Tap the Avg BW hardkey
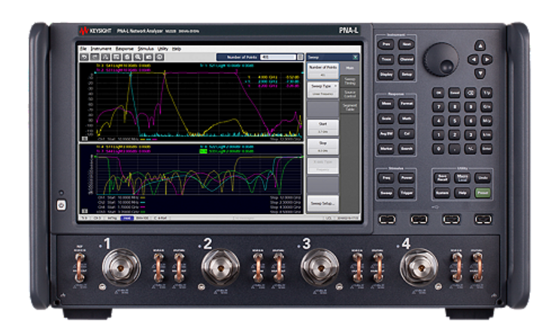The width and height of the screenshot is (548, 329). click(x=386, y=134)
